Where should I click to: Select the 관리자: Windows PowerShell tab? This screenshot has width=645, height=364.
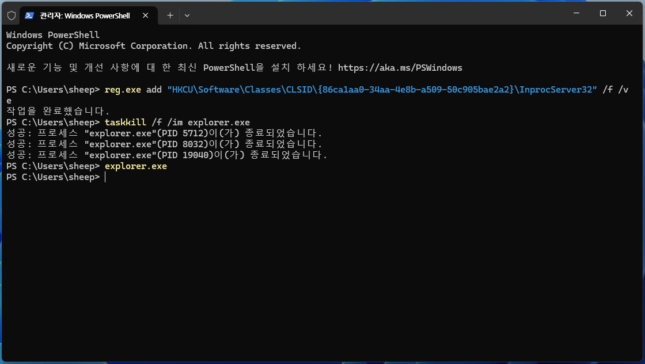point(88,16)
